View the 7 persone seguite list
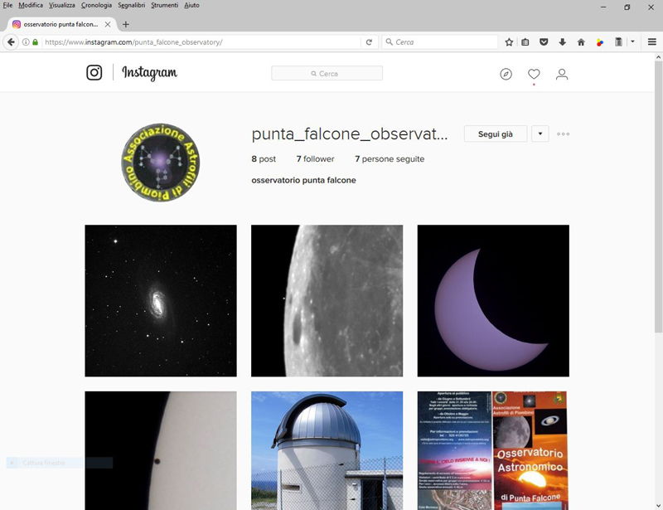663x510 pixels. [390, 159]
